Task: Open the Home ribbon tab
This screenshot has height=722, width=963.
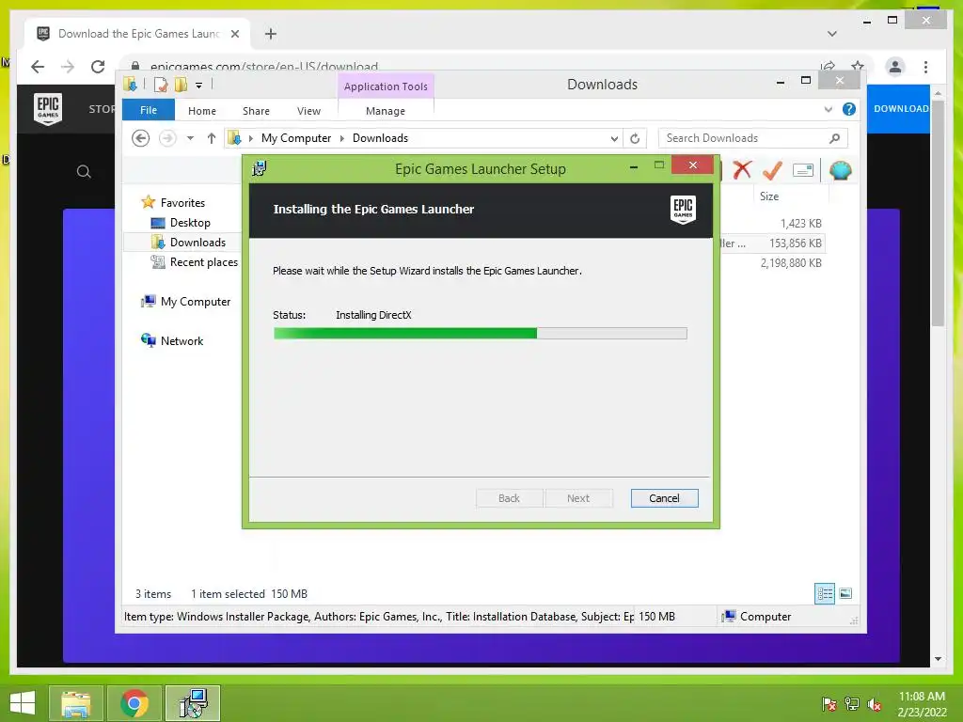Action: click(202, 111)
